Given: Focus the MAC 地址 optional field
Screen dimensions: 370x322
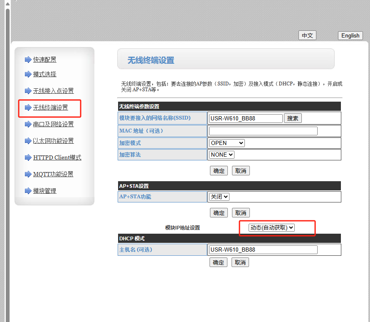Looking at the screenshot, I should (263, 131).
